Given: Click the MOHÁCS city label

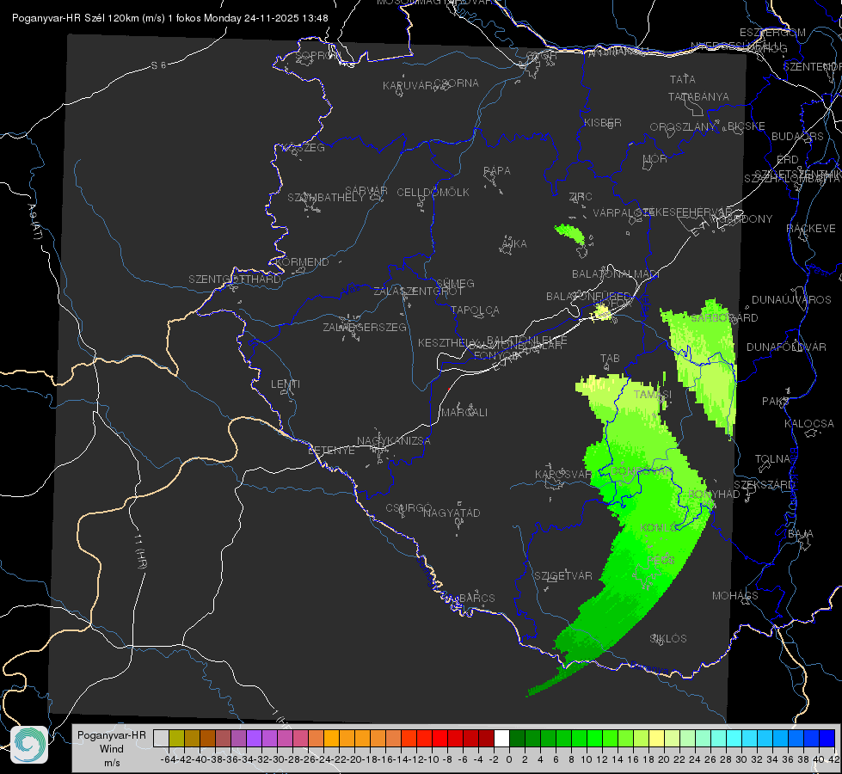Looking at the screenshot, I should (x=735, y=596).
